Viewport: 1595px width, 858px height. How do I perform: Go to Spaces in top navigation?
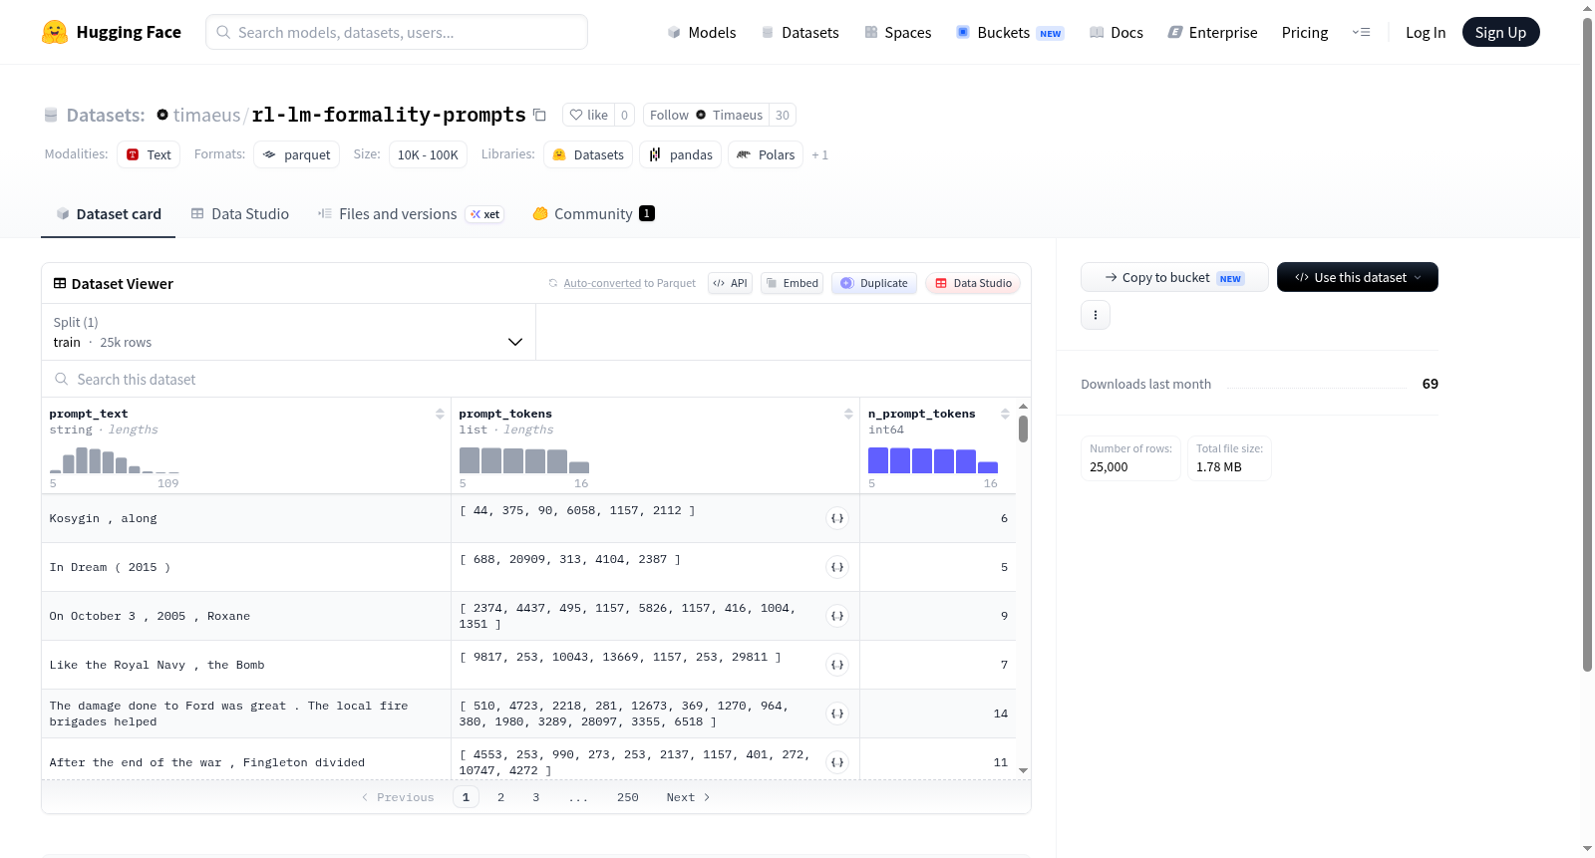point(898,32)
